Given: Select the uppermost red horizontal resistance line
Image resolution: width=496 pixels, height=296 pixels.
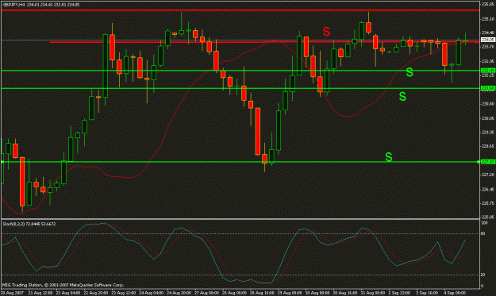Looking at the screenshot, I should [x=240, y=10].
